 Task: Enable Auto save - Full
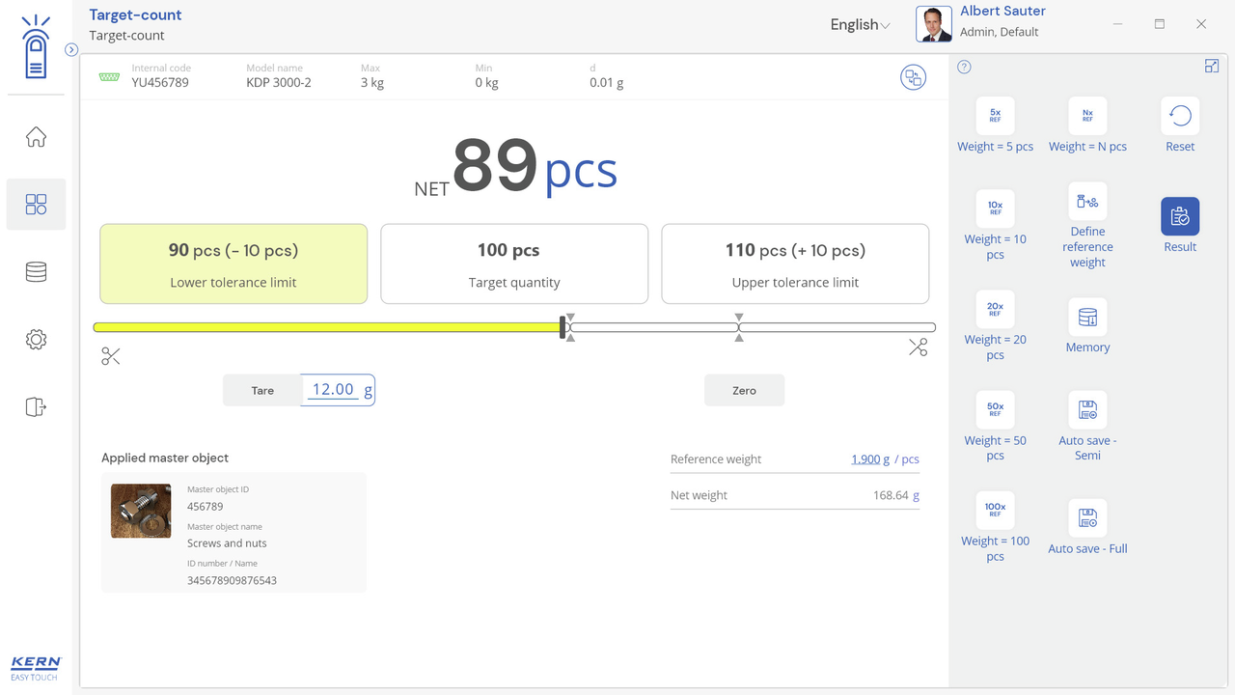coord(1087,518)
